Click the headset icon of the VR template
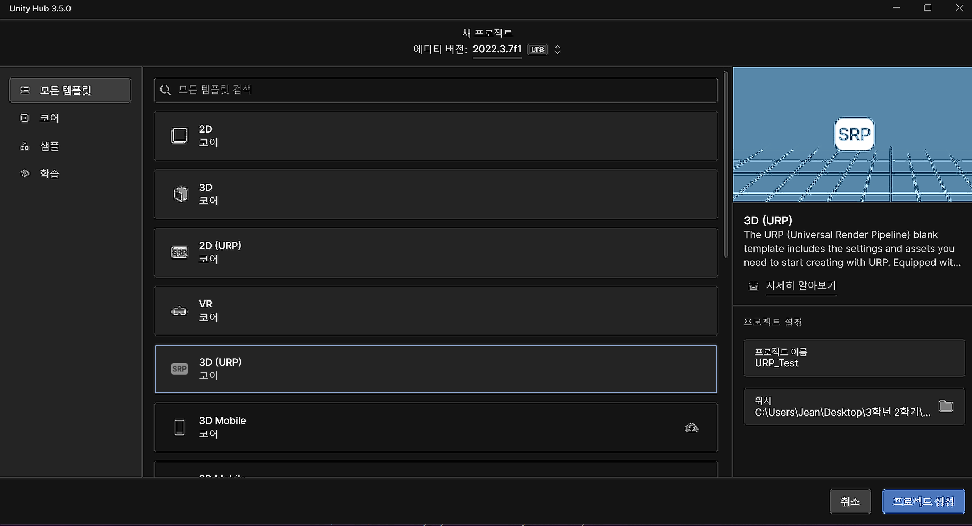Screen dimensions: 972x526 pos(180,311)
